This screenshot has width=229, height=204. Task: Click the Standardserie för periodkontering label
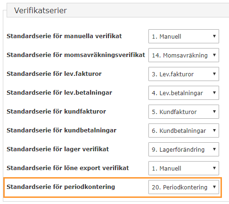point(61,187)
